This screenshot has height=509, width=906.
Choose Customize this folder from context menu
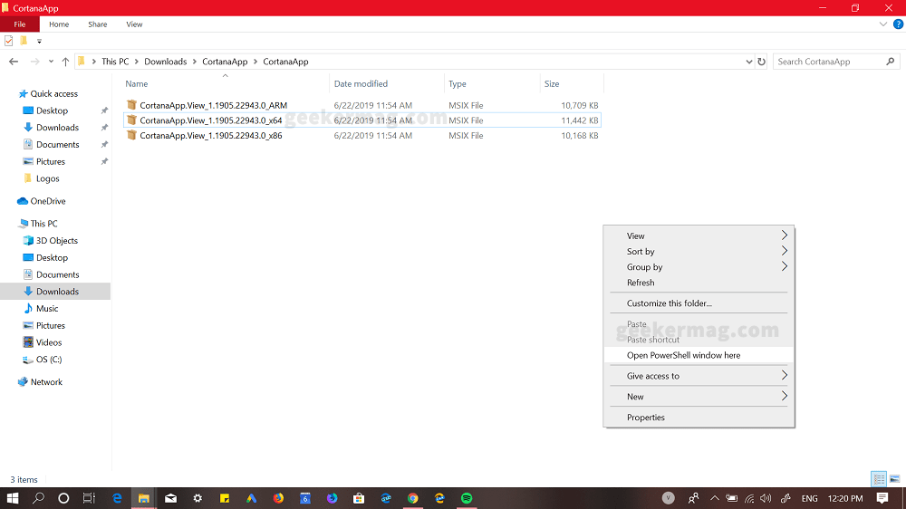click(x=699, y=303)
